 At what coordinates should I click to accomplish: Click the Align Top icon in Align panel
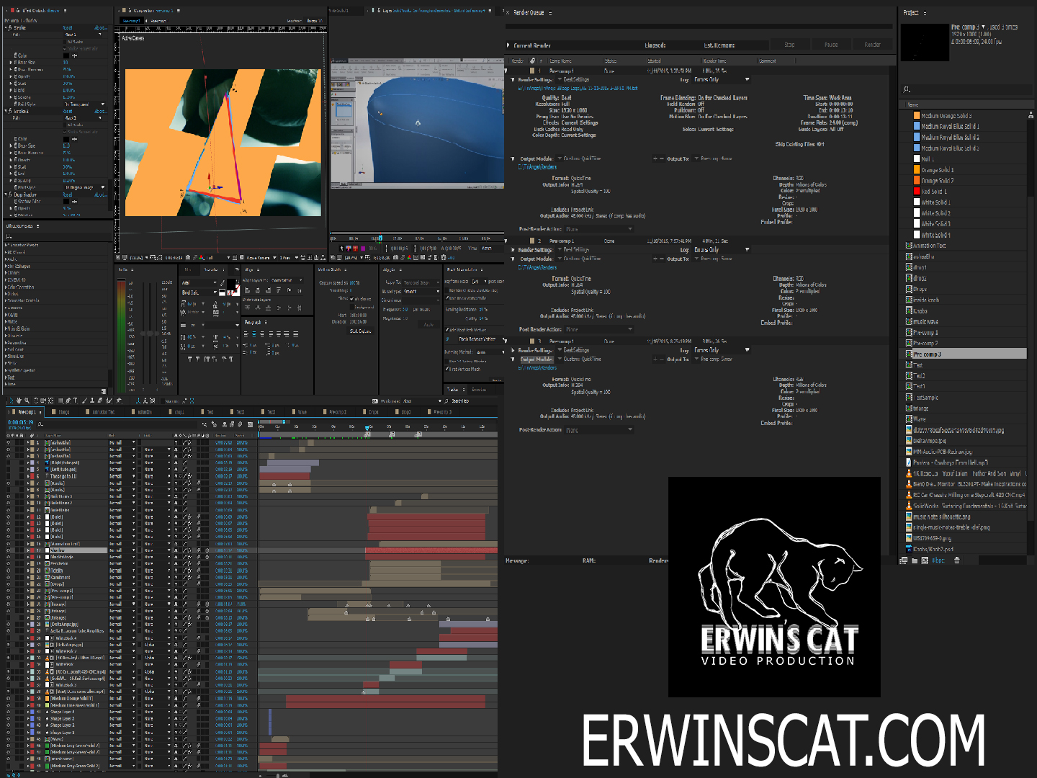pyautogui.click(x=279, y=290)
